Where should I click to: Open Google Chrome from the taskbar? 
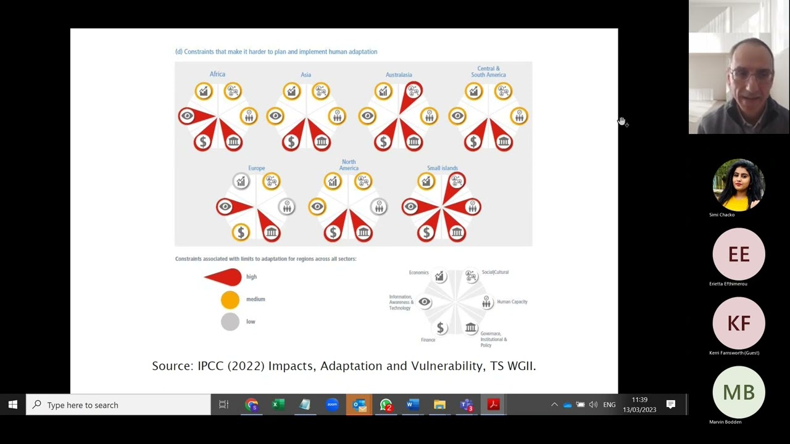click(251, 405)
